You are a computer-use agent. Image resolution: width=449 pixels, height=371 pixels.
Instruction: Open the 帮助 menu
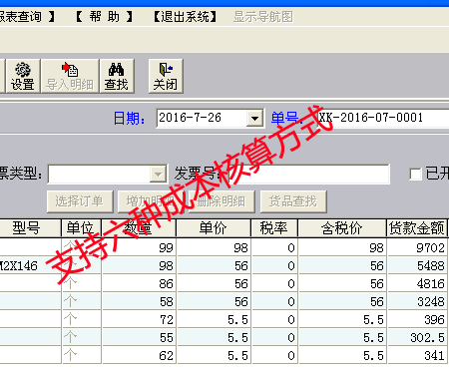(x=105, y=16)
